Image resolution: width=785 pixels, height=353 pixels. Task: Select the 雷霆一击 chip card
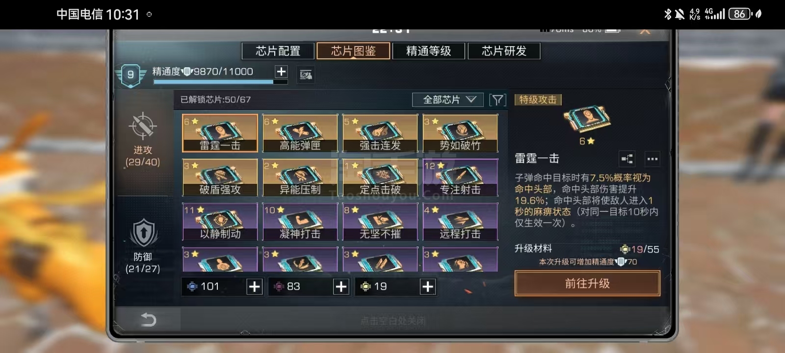coord(220,133)
